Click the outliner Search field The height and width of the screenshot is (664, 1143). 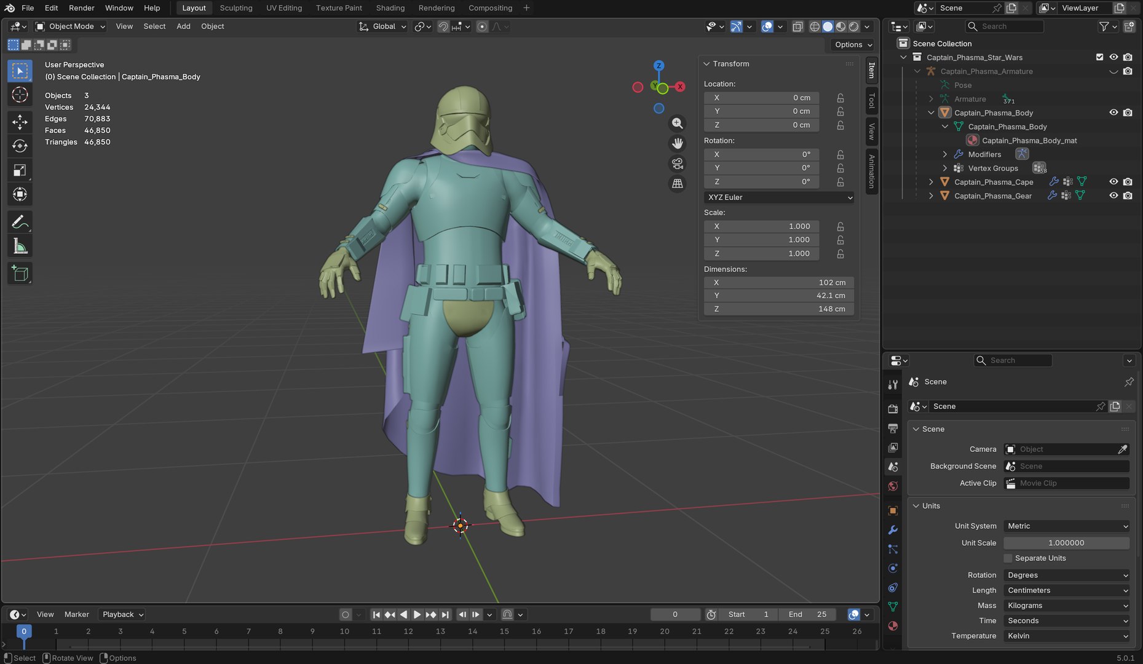pos(1004,26)
